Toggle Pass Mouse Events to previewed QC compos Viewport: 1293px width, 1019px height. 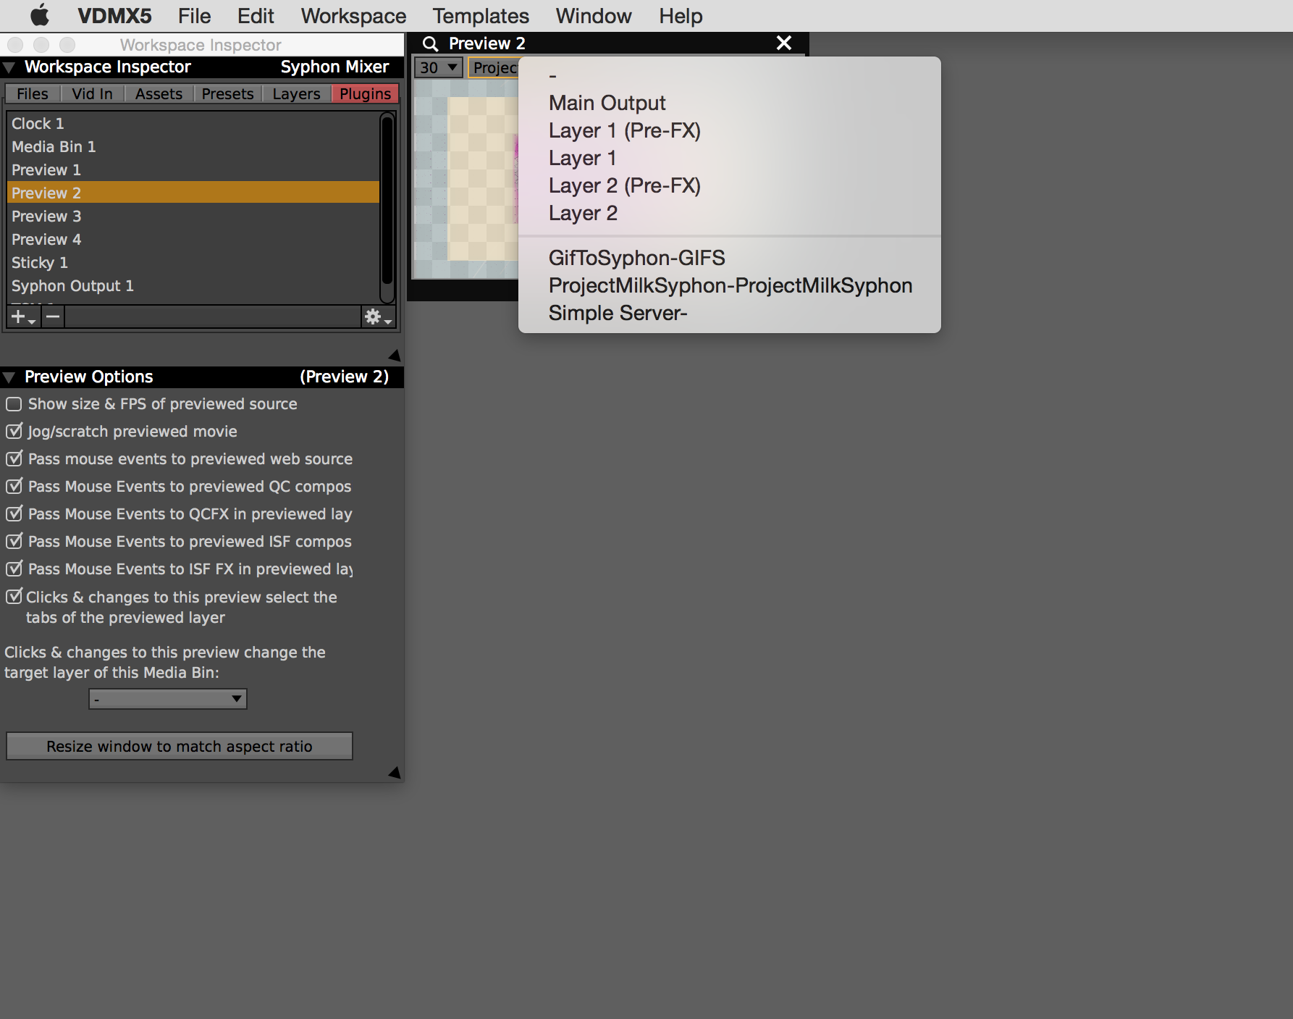pyautogui.click(x=14, y=486)
